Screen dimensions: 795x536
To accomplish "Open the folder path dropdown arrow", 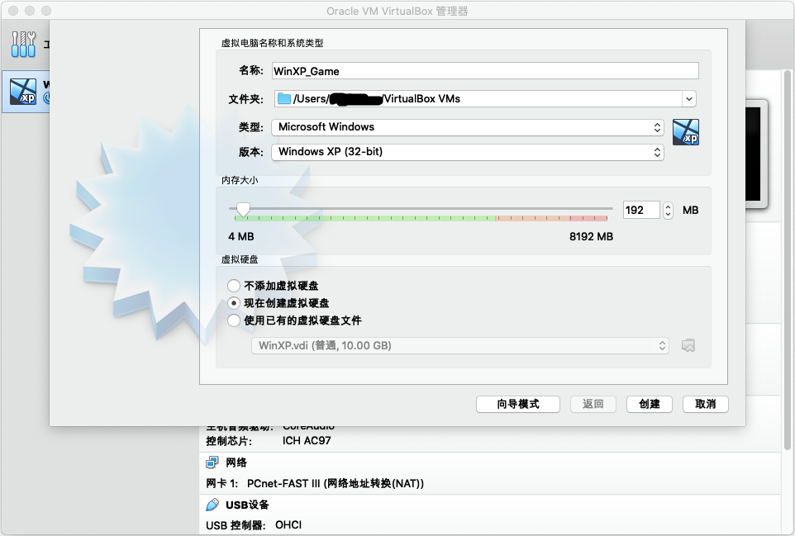I will [688, 99].
